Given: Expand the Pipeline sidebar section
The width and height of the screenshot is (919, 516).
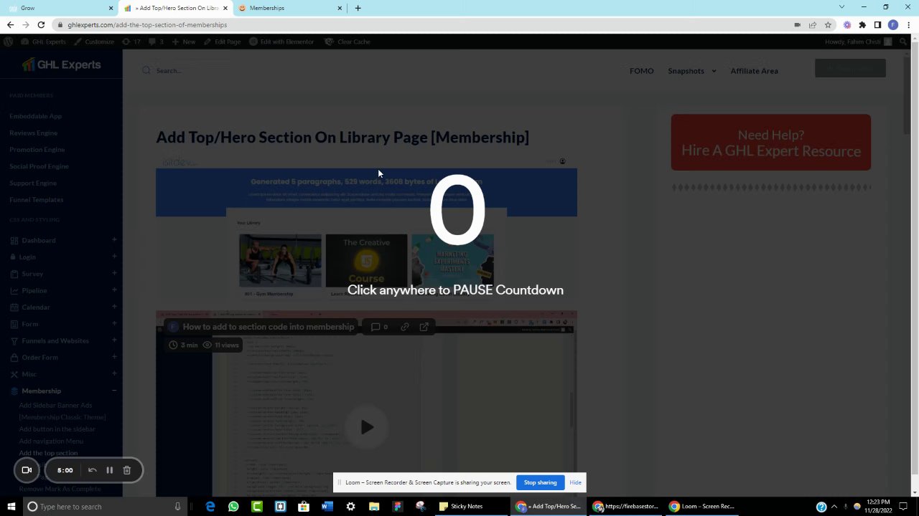Looking at the screenshot, I should [x=114, y=290].
